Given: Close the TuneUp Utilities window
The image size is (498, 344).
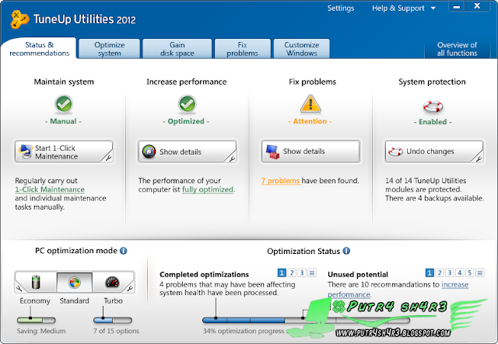Looking at the screenshot, I should [477, 6].
